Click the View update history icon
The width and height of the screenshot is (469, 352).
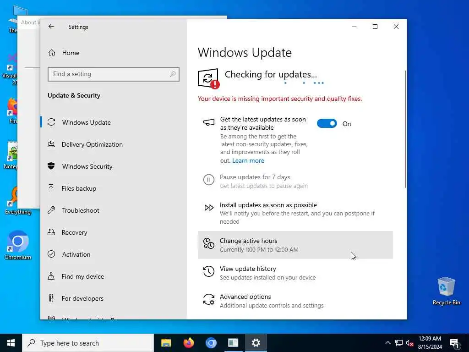pos(209,271)
